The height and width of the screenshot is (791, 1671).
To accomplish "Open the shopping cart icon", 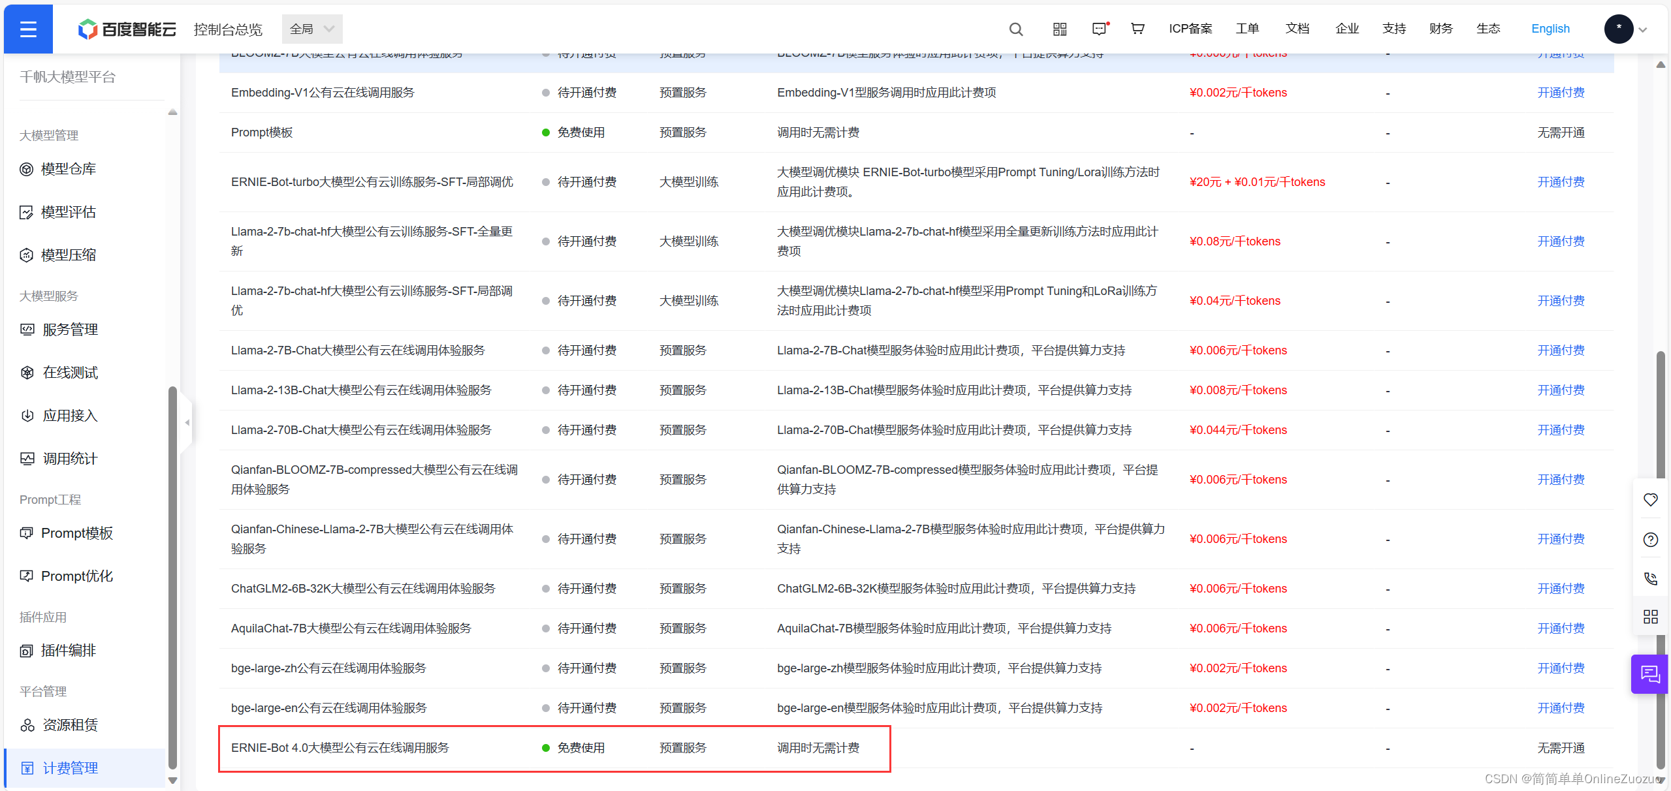I will (x=1138, y=29).
